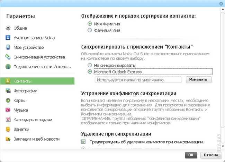Click the vertical scrollbar thumb
The image size is (225, 162).
(223, 70)
